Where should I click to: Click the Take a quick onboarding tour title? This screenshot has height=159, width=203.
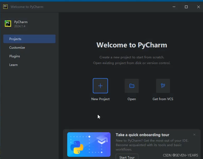[142, 135]
